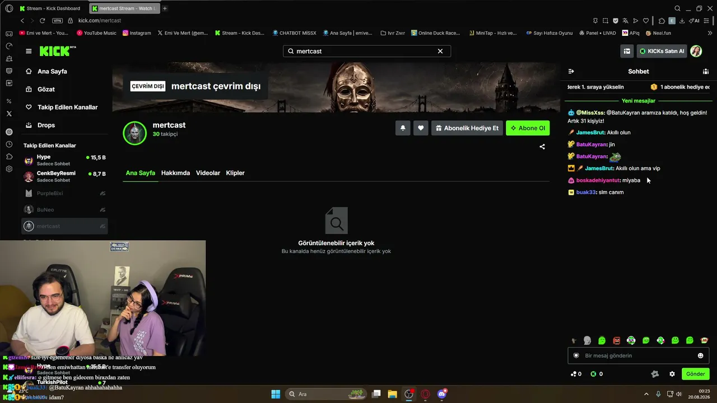The height and width of the screenshot is (403, 717).
Task: Clear the mertcast search query
Action: [x=440, y=51]
